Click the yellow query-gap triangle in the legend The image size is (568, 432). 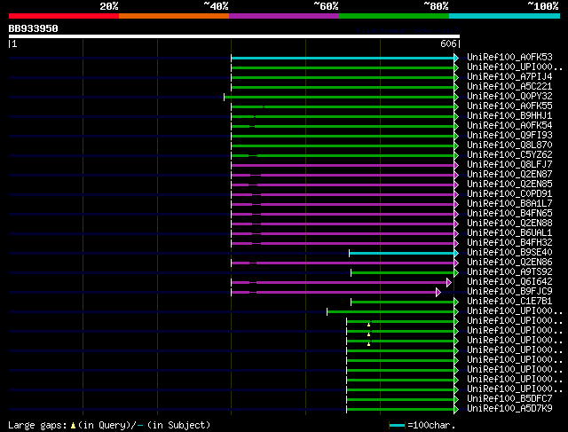[73, 426]
